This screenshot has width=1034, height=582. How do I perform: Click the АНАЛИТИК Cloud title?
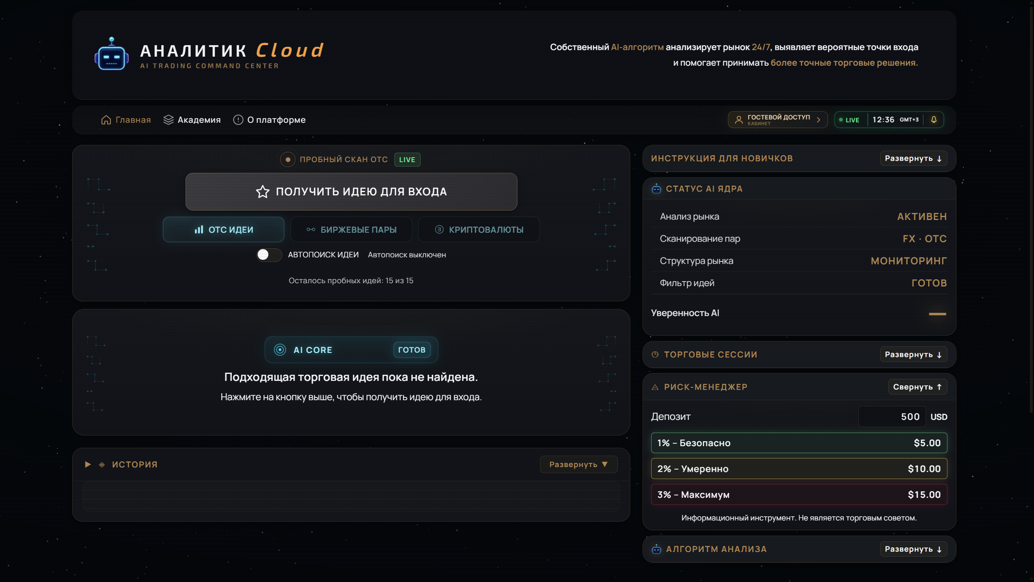[x=232, y=50]
